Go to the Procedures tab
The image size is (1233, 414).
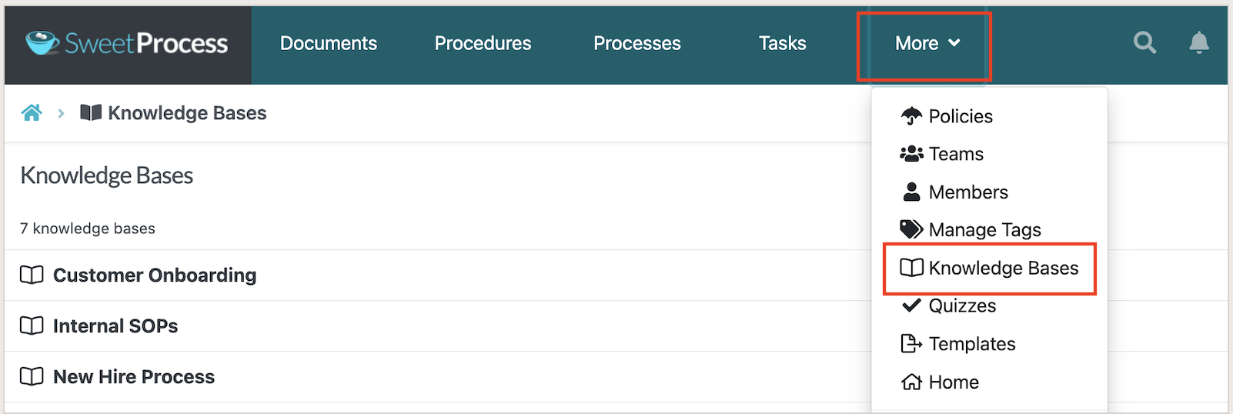[483, 43]
